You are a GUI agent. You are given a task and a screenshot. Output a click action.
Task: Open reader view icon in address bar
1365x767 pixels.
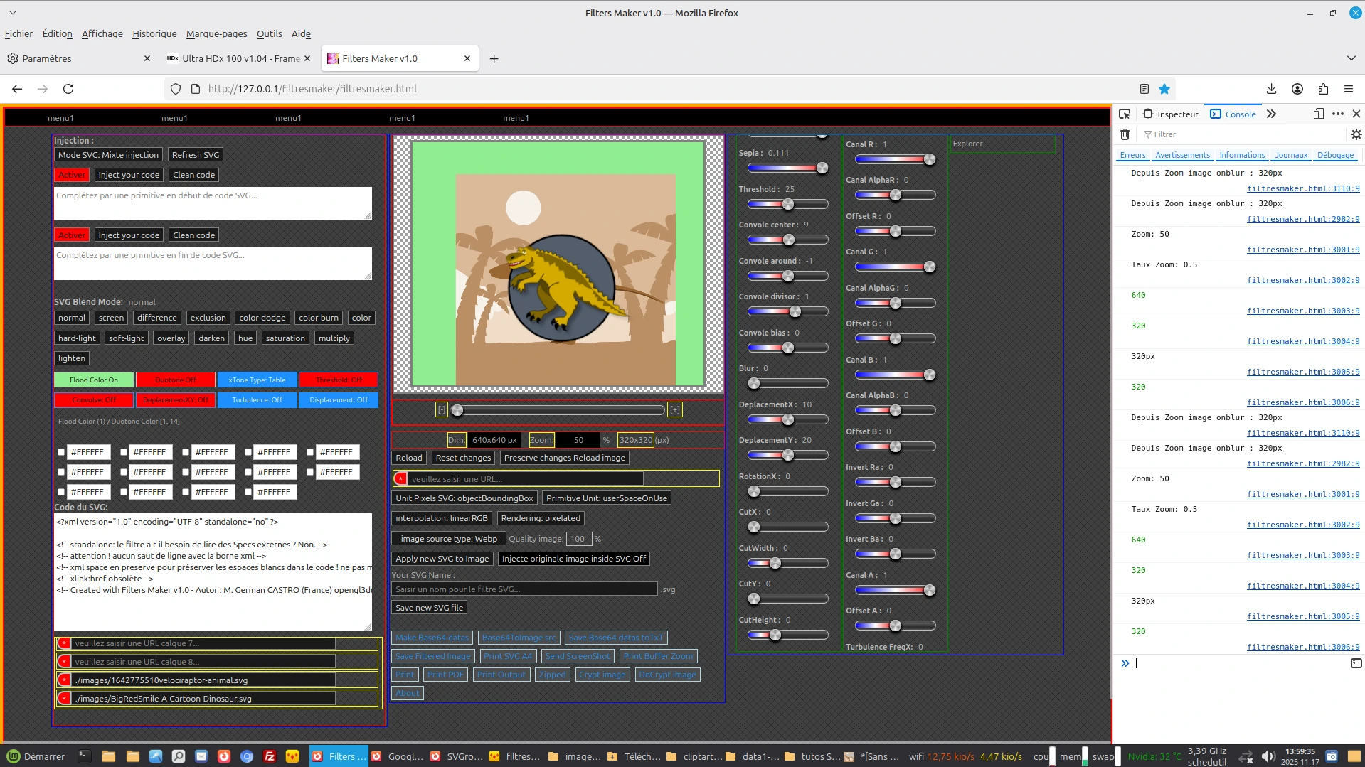pos(1144,89)
